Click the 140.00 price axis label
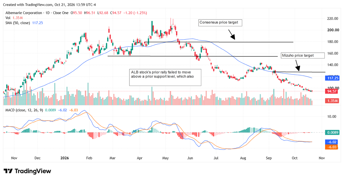The height and width of the screenshot is (180, 344). 333,65
